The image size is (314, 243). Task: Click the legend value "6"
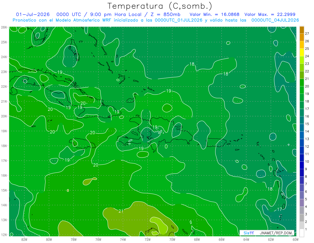tap(306, 192)
